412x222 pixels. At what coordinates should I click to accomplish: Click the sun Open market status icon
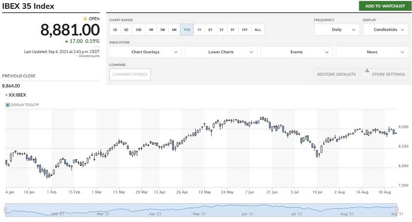coord(85,19)
